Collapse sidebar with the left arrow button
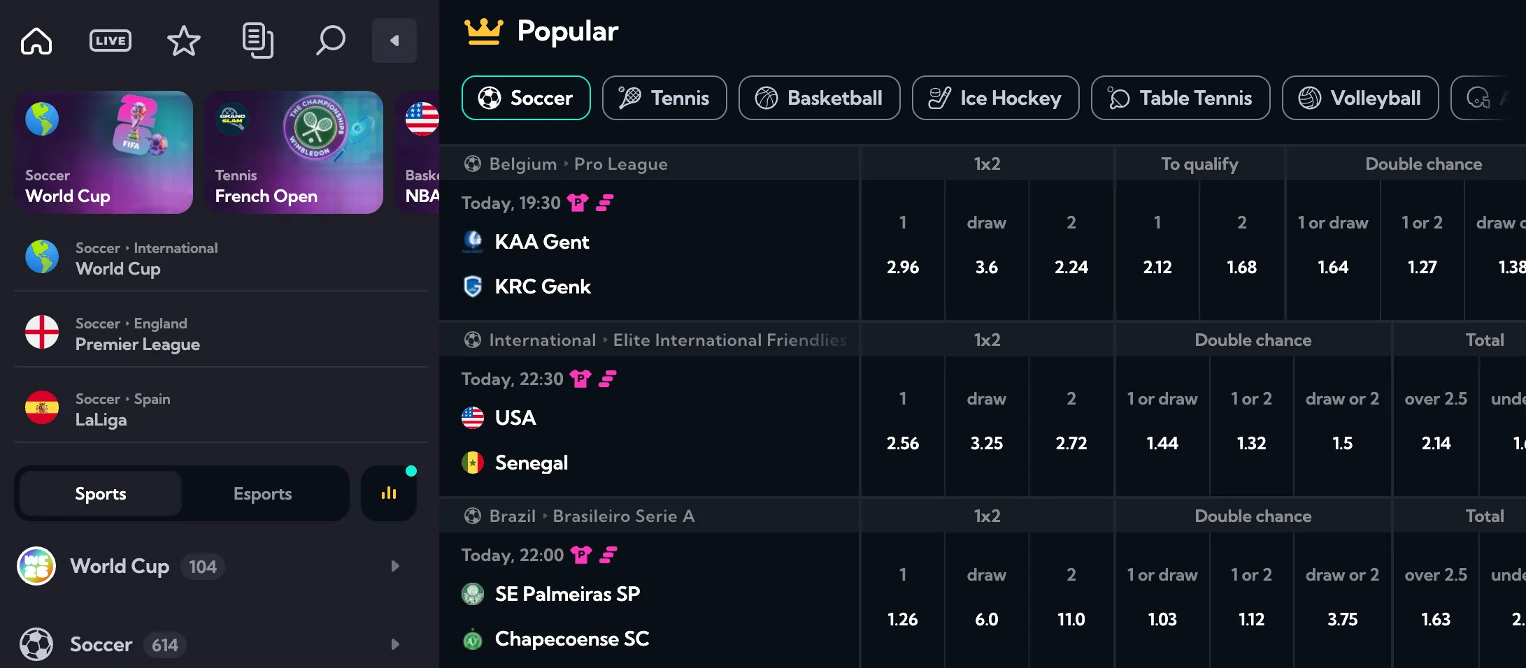The image size is (1526, 668). click(394, 41)
